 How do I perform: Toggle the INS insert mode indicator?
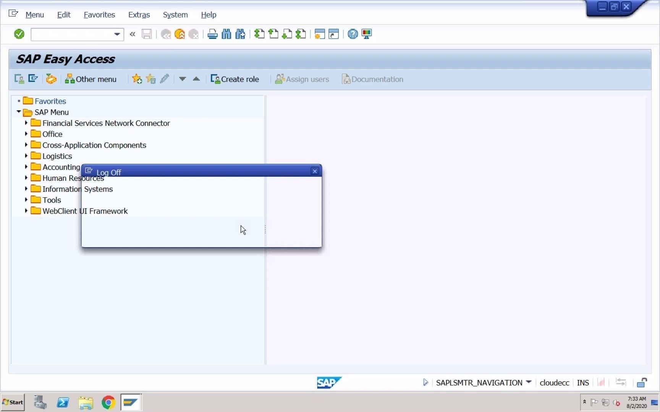583,383
